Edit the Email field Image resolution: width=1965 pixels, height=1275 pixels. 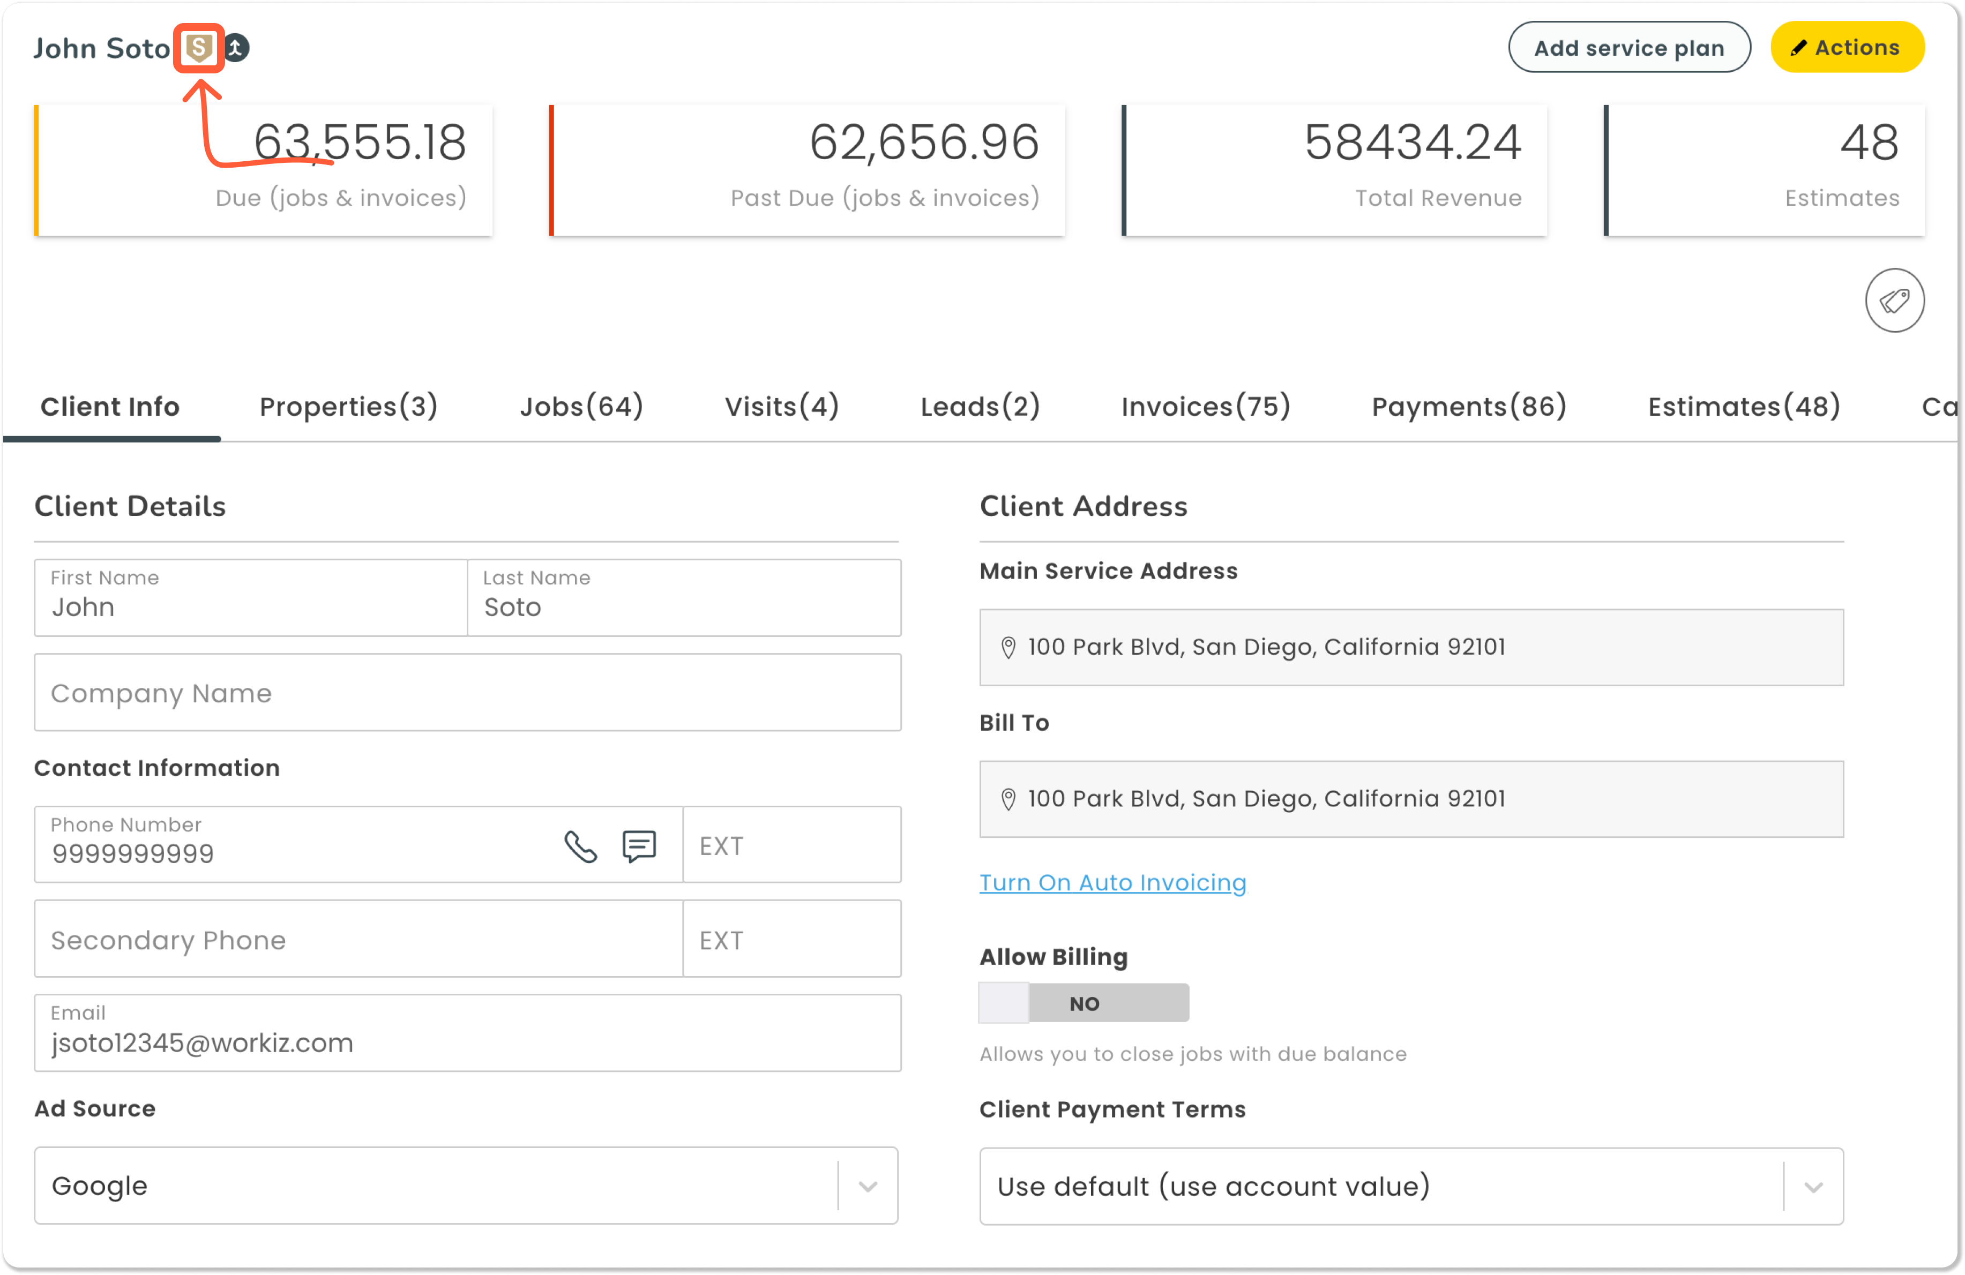pyautogui.click(x=467, y=1034)
